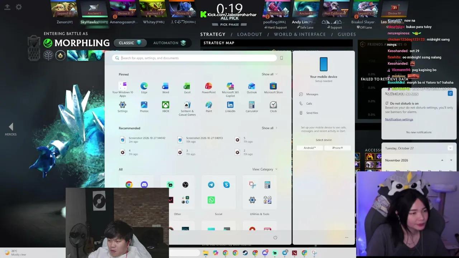Open Your Windows 10 Apps

point(123,90)
